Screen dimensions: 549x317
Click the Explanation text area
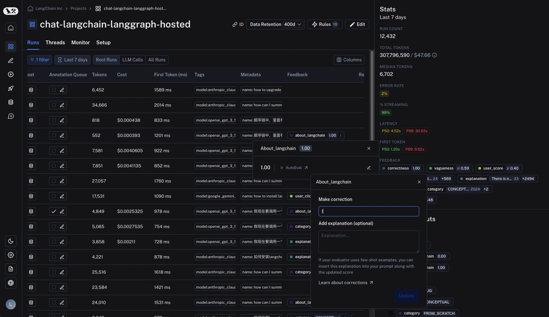[369, 242]
